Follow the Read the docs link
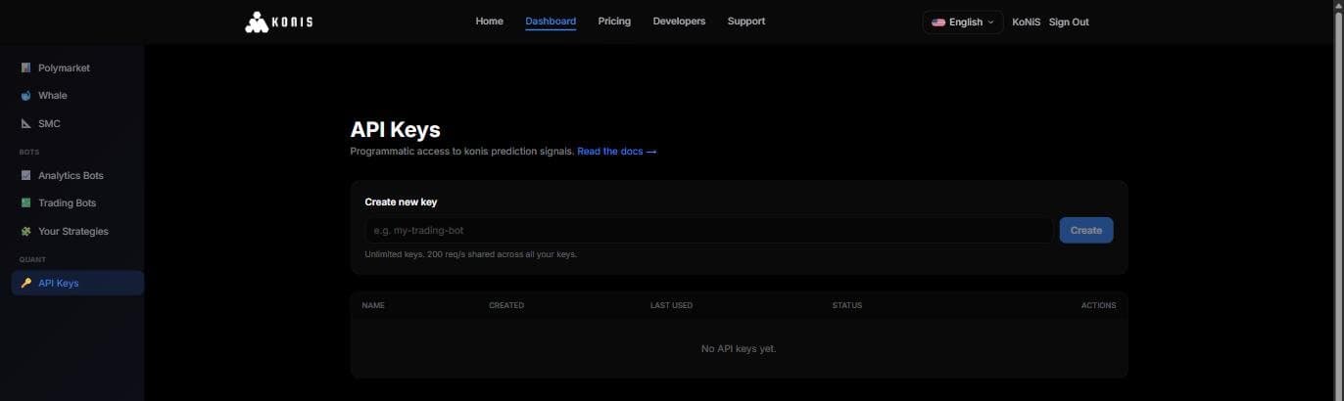 617,152
